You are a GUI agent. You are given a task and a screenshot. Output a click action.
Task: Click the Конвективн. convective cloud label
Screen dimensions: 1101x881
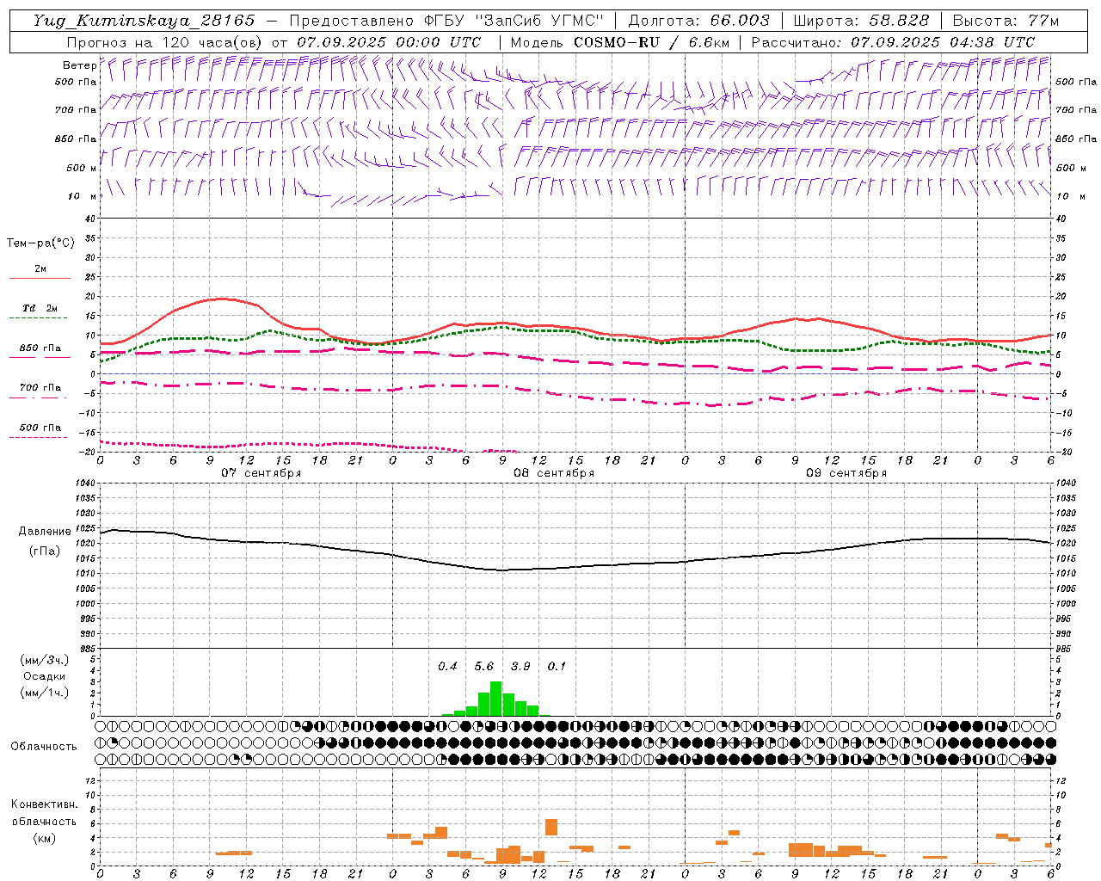click(44, 804)
